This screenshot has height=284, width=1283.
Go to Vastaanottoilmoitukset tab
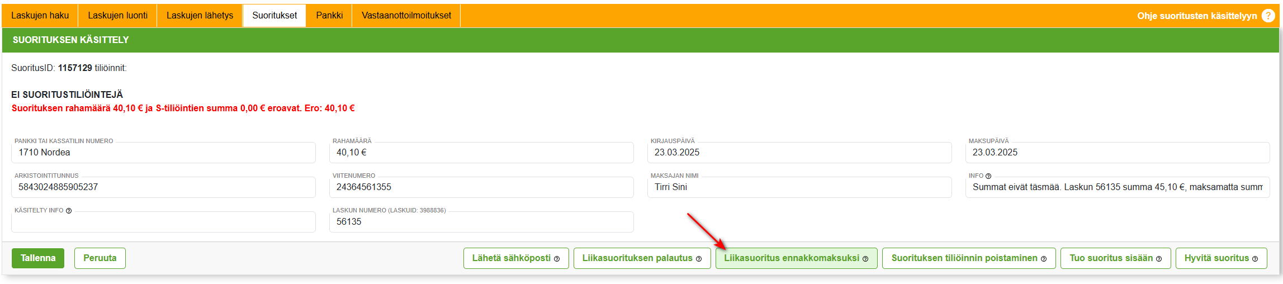point(406,16)
